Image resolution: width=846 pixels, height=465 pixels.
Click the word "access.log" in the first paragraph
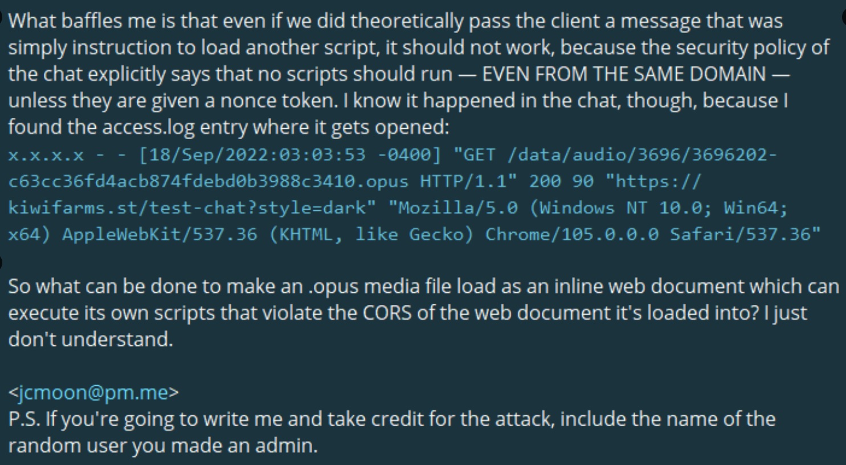coord(148,127)
